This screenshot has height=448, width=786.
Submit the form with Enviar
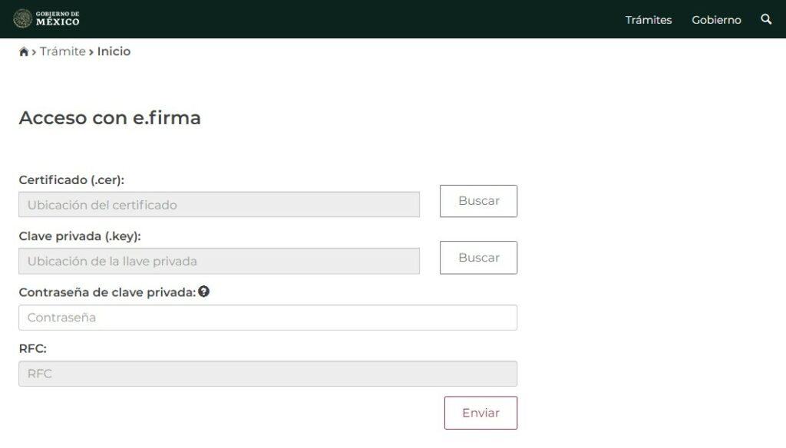(x=481, y=413)
